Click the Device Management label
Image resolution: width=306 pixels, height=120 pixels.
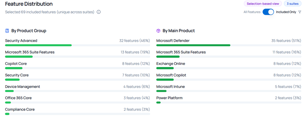22,86
